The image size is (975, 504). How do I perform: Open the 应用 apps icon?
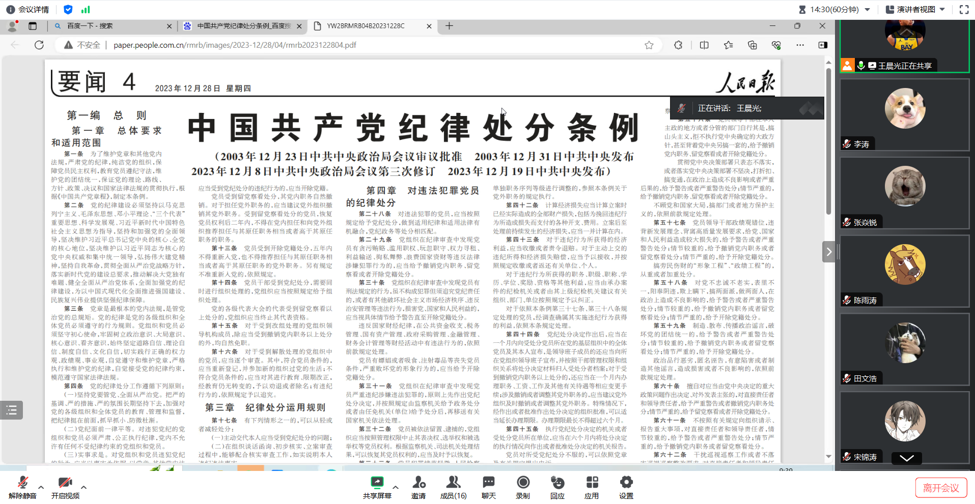point(592,483)
